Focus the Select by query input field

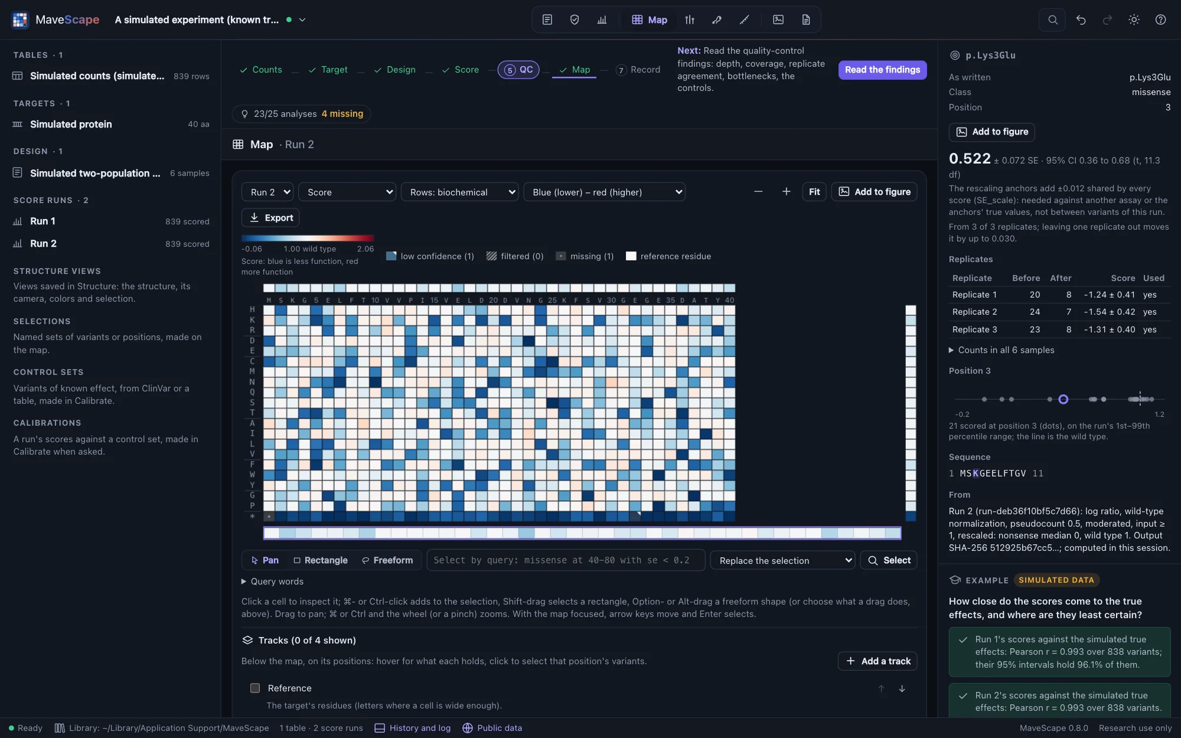pyautogui.click(x=566, y=560)
